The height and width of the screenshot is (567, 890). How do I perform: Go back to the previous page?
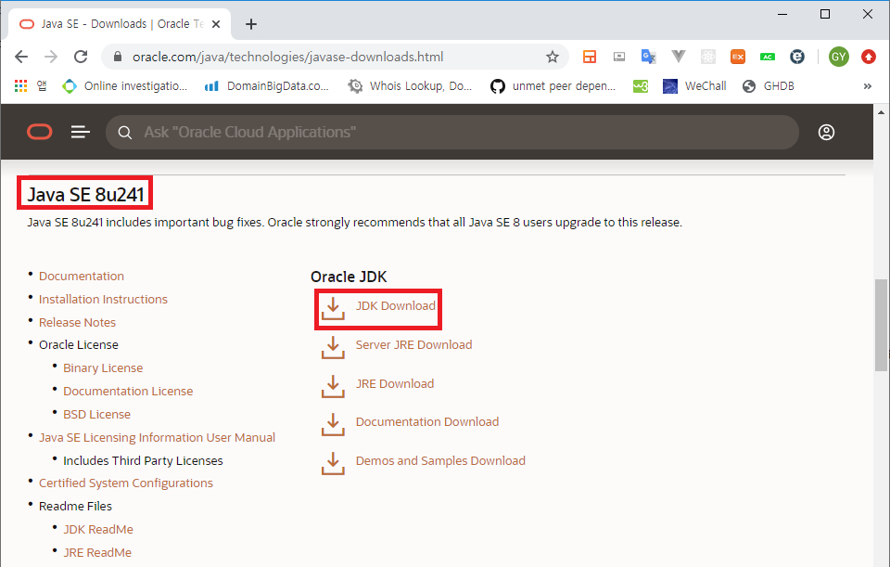point(21,57)
